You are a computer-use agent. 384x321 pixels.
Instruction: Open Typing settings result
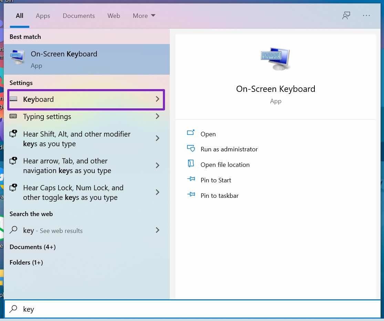point(87,116)
